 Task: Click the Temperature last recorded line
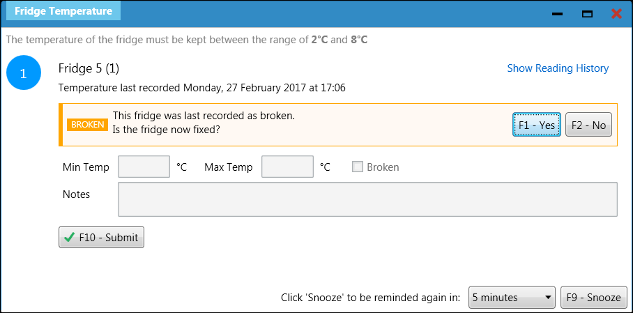tap(202, 89)
